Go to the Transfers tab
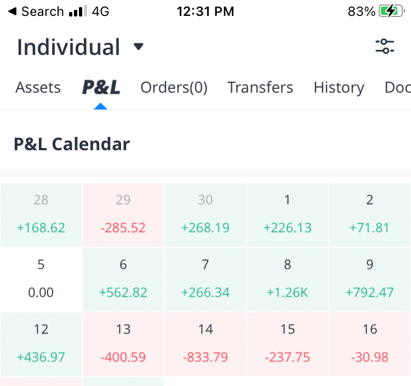 (x=260, y=88)
